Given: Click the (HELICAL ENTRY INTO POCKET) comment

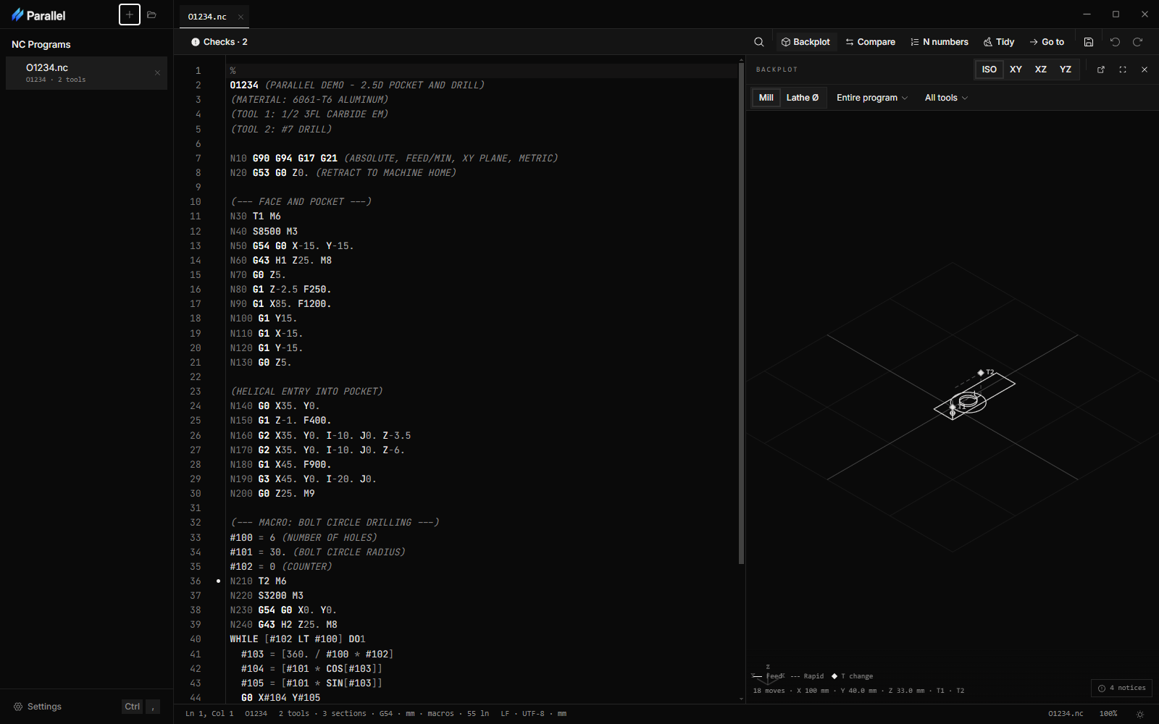Looking at the screenshot, I should point(306,391).
